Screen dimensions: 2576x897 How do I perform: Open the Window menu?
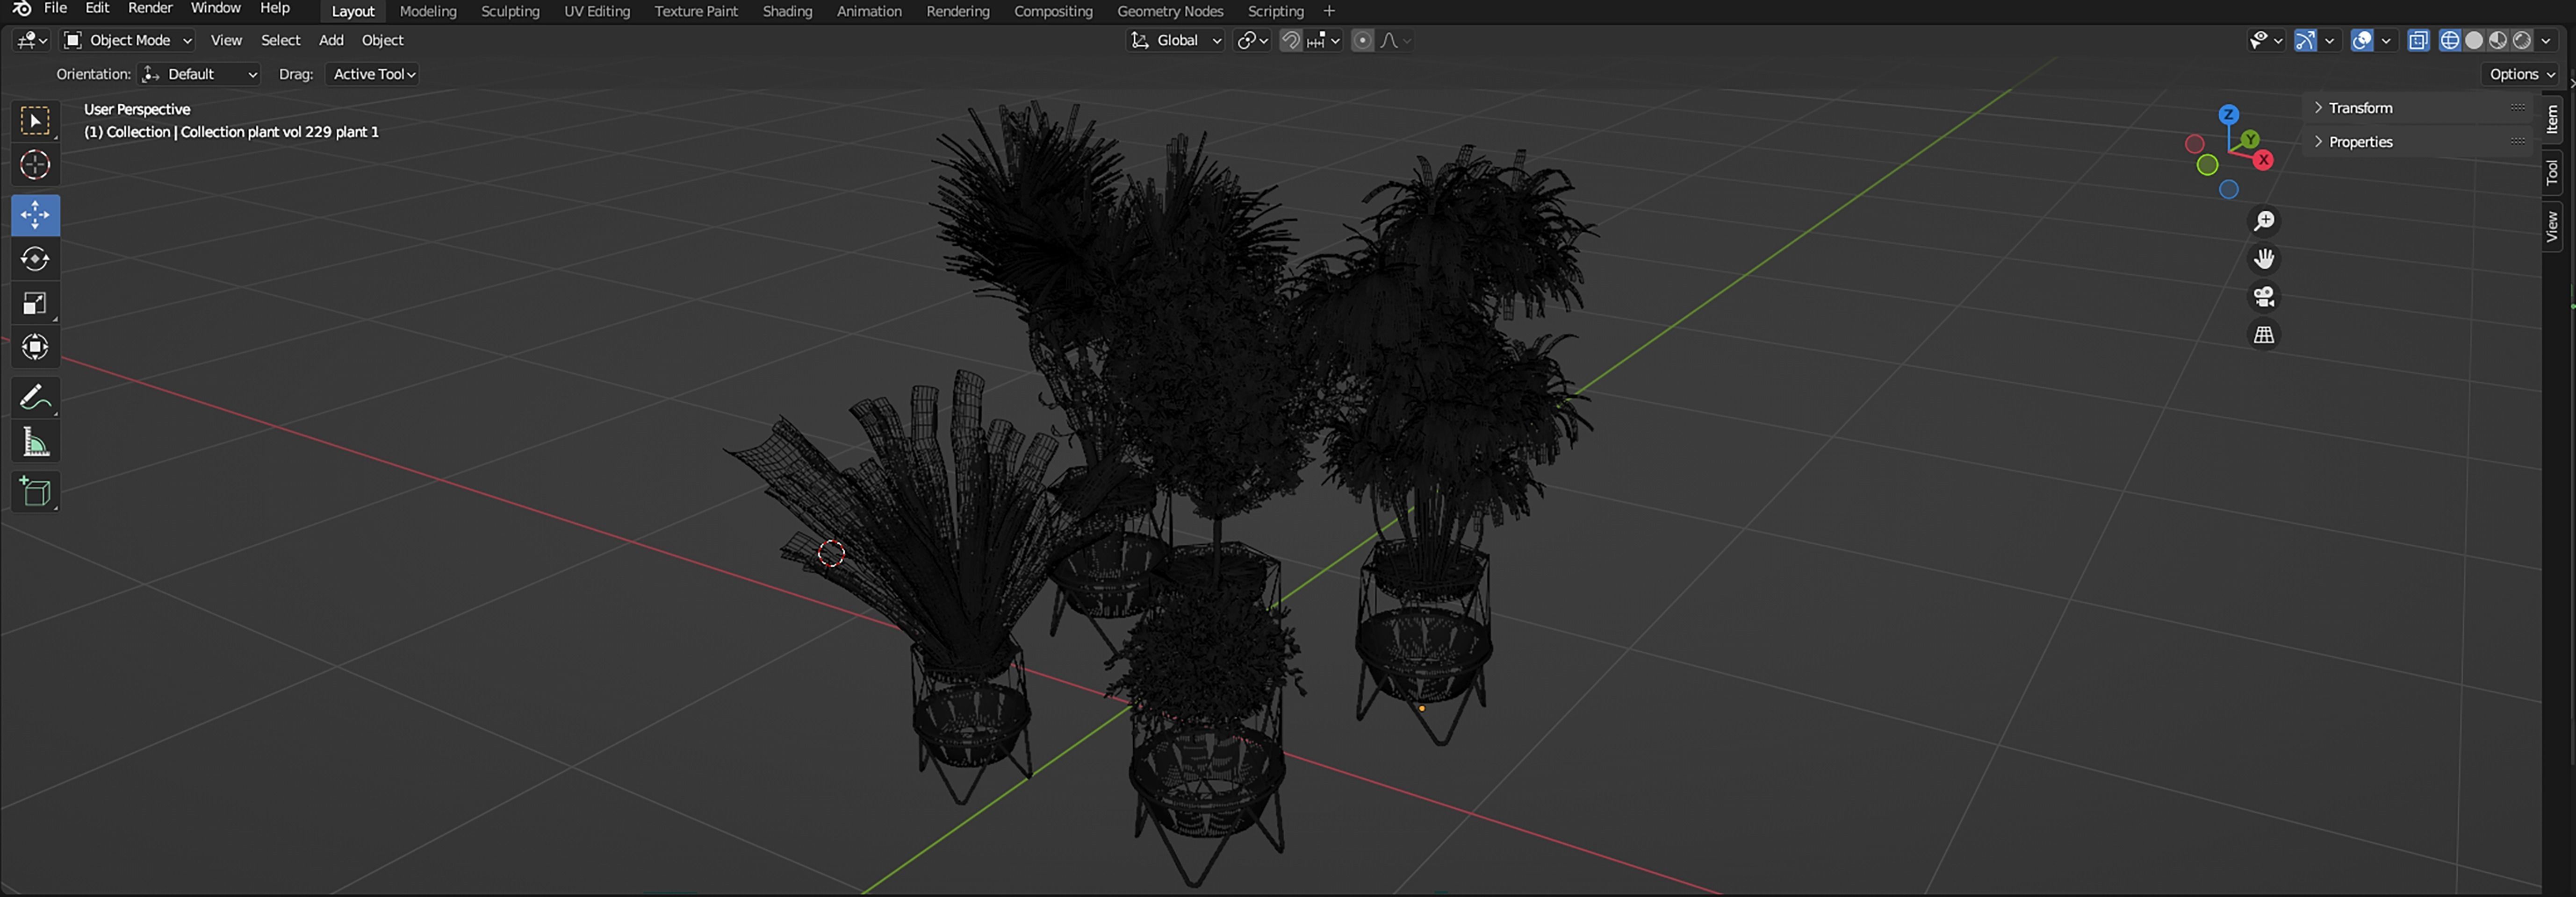tap(215, 9)
